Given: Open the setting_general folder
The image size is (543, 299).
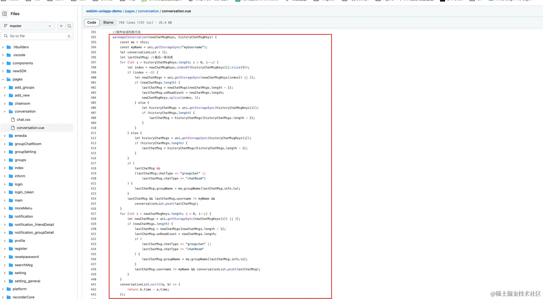Looking at the screenshot, I should (x=27, y=281).
